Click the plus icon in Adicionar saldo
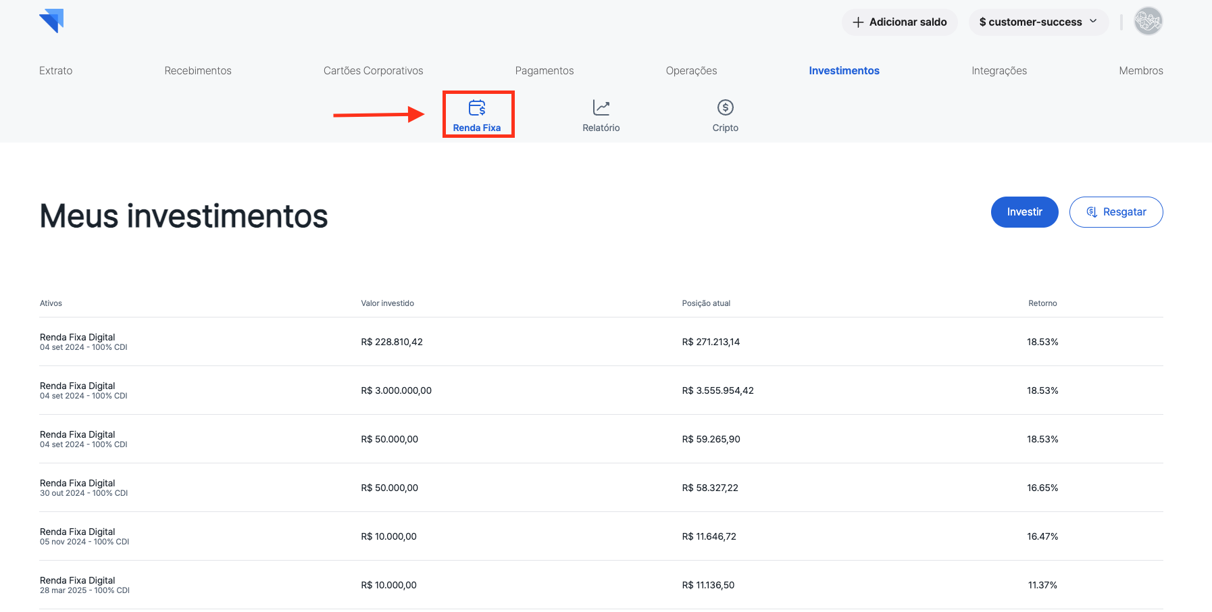The image size is (1212, 612). (858, 22)
